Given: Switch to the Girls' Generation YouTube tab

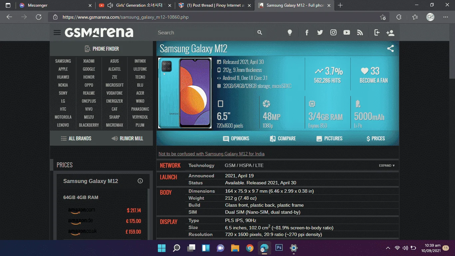Looking at the screenshot, I should [136, 5].
